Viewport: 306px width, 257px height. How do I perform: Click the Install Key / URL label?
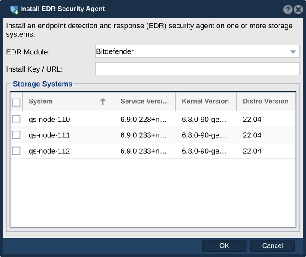(x=35, y=69)
